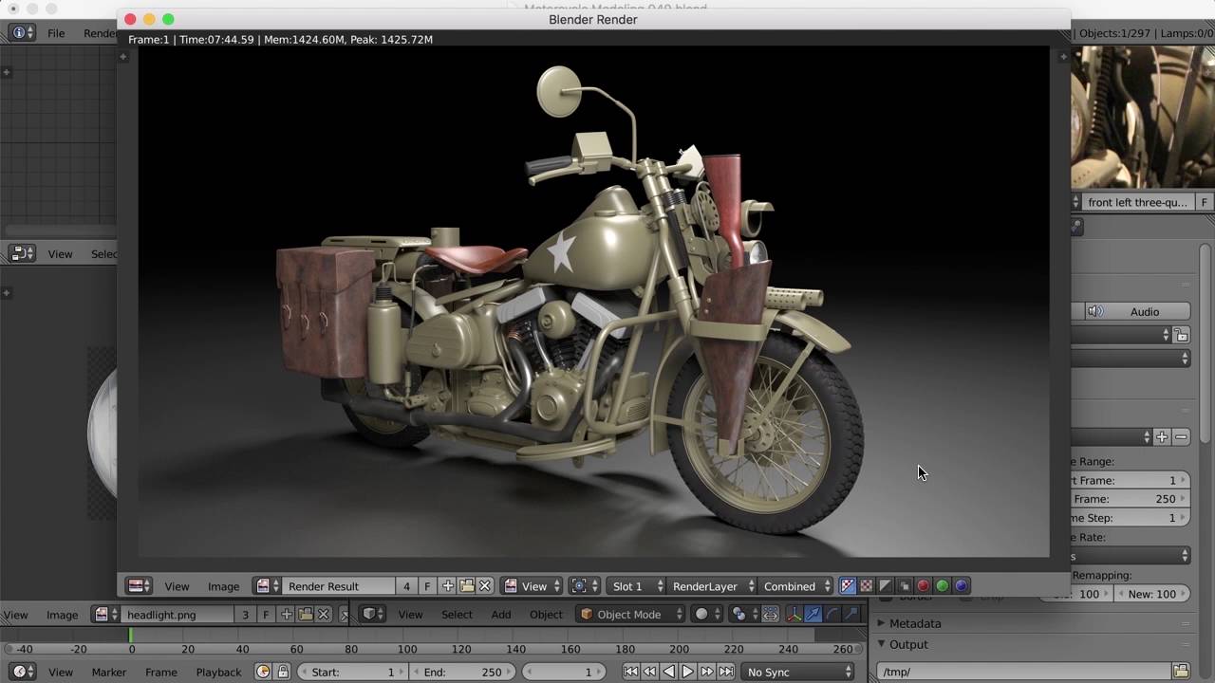
Task: Enable the scale manipulator
Action: (850, 615)
